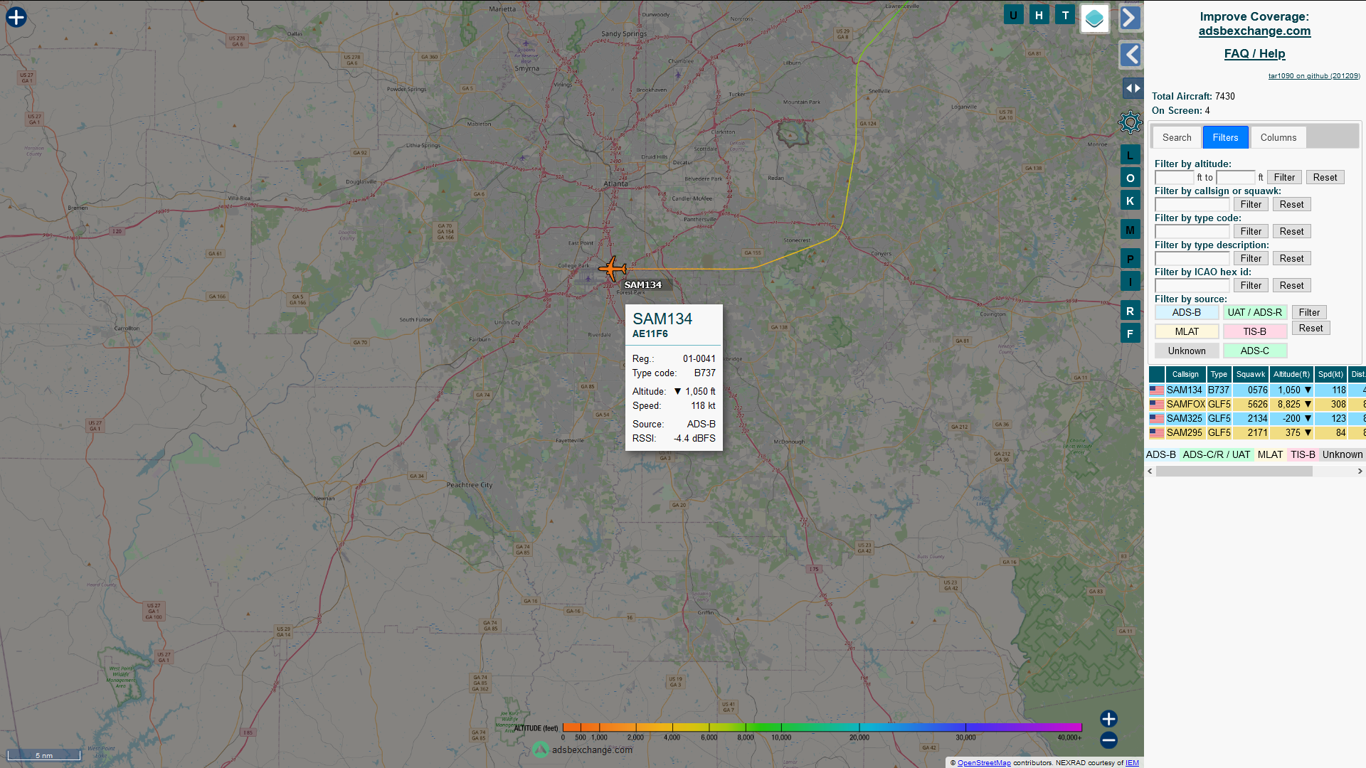This screenshot has height=768, width=1366.
Task: Select the TIS-B source swatch
Action: click(1254, 331)
